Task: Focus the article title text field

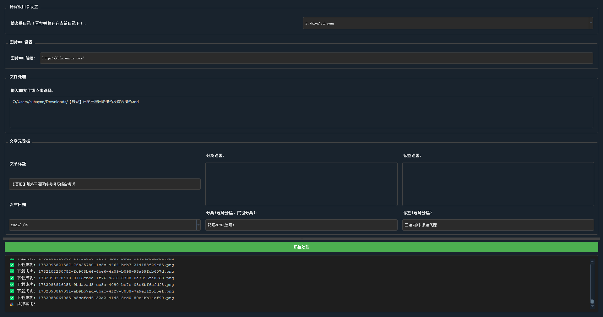Action: point(105,184)
